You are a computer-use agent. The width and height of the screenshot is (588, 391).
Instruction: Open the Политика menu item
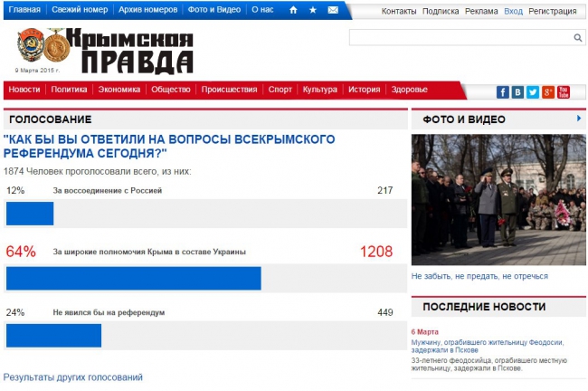coord(69,90)
